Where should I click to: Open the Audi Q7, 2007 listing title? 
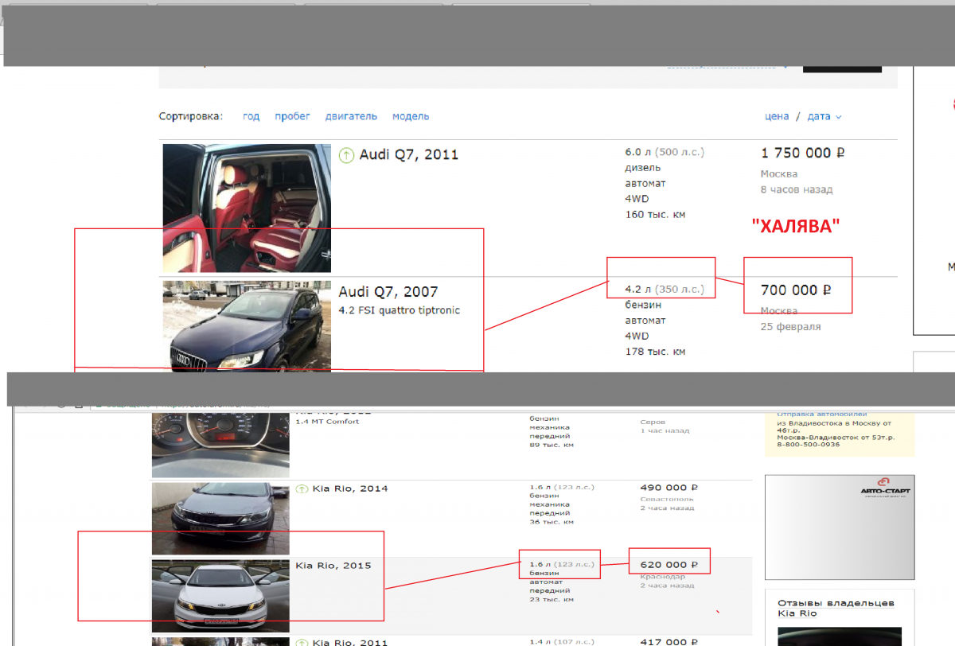tap(388, 292)
